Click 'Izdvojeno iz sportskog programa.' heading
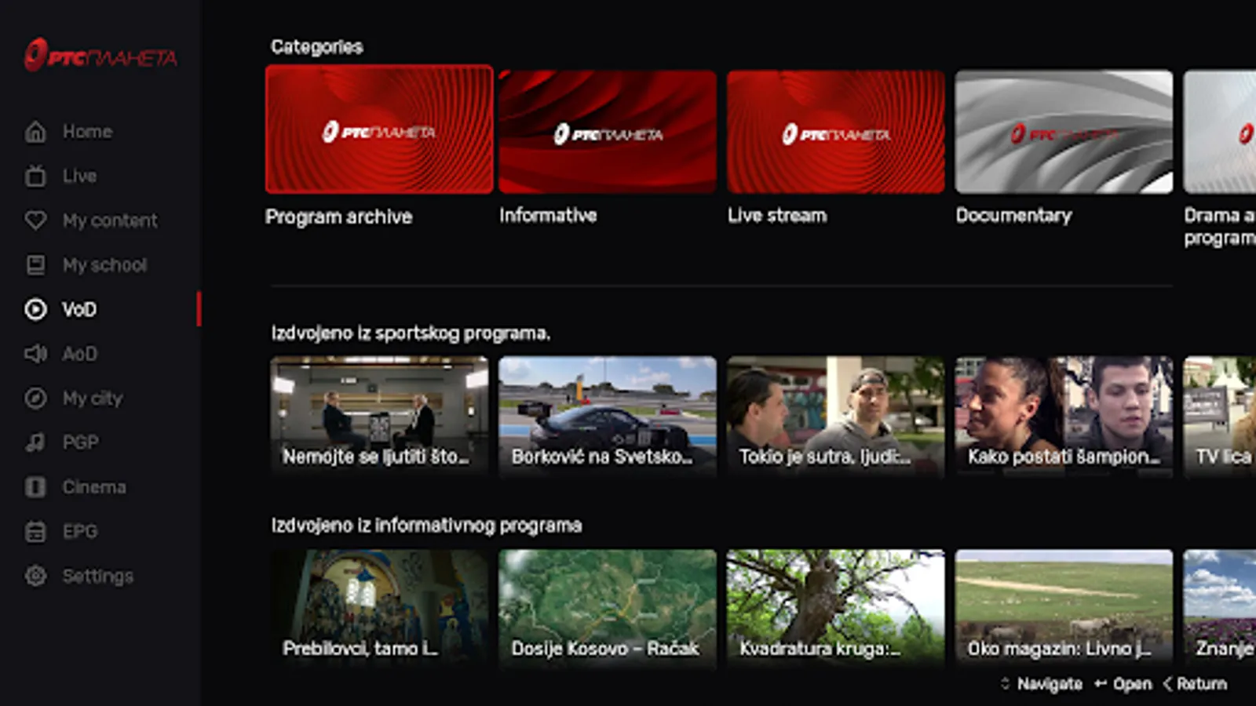 pyautogui.click(x=411, y=333)
